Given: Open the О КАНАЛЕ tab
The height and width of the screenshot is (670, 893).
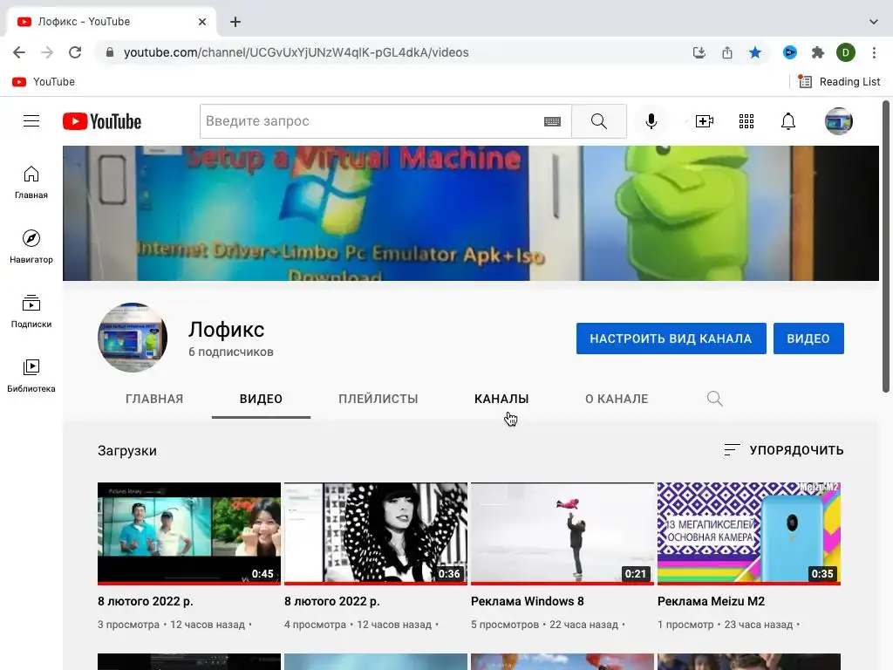Looking at the screenshot, I should coord(617,399).
